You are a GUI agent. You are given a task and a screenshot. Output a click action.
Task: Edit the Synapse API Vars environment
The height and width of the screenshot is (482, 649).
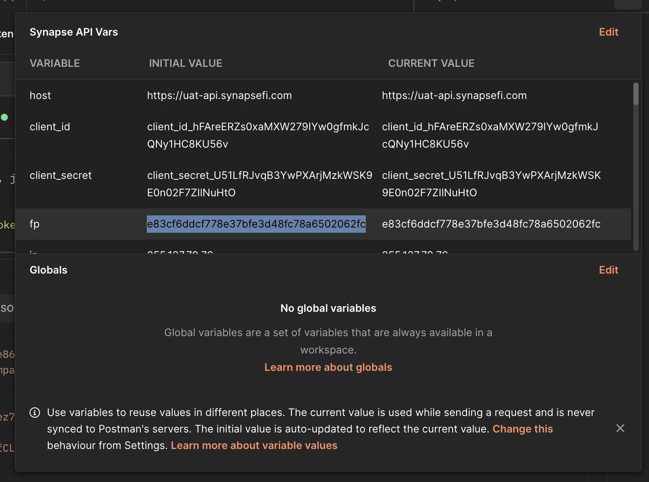(x=608, y=32)
